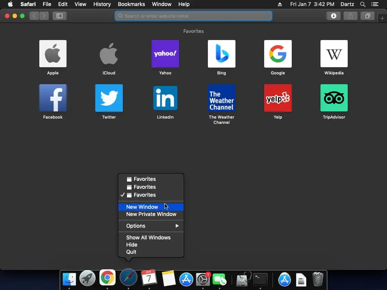The width and height of the screenshot is (387, 290).
Task: Open the Bing favorite tile
Action: tap(221, 54)
